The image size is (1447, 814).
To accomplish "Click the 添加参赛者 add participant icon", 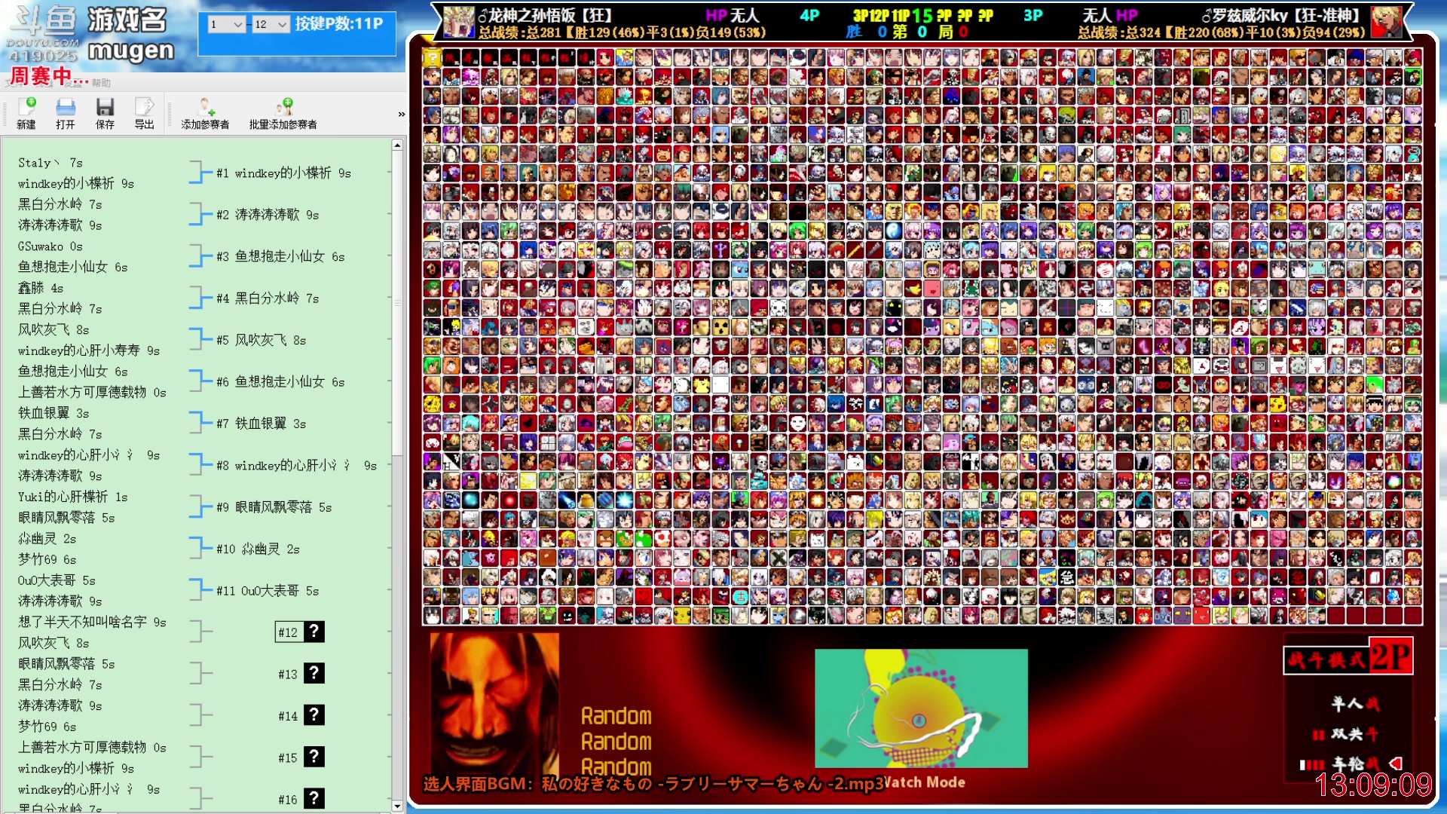I will point(205,113).
